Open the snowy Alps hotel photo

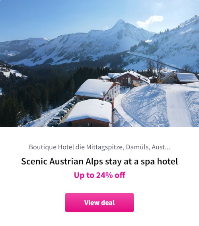(99, 64)
